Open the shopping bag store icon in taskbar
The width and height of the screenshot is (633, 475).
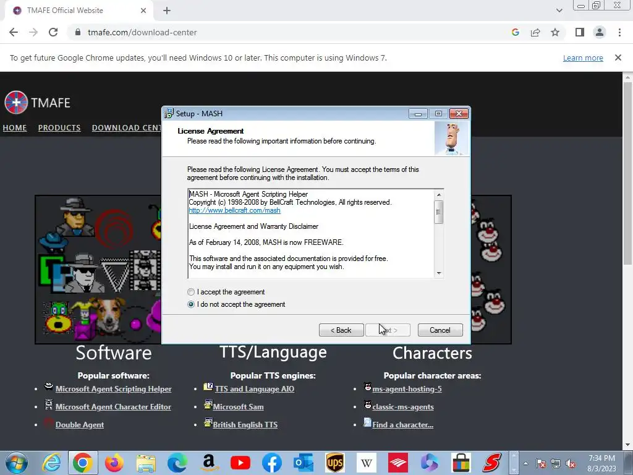pos(461,463)
